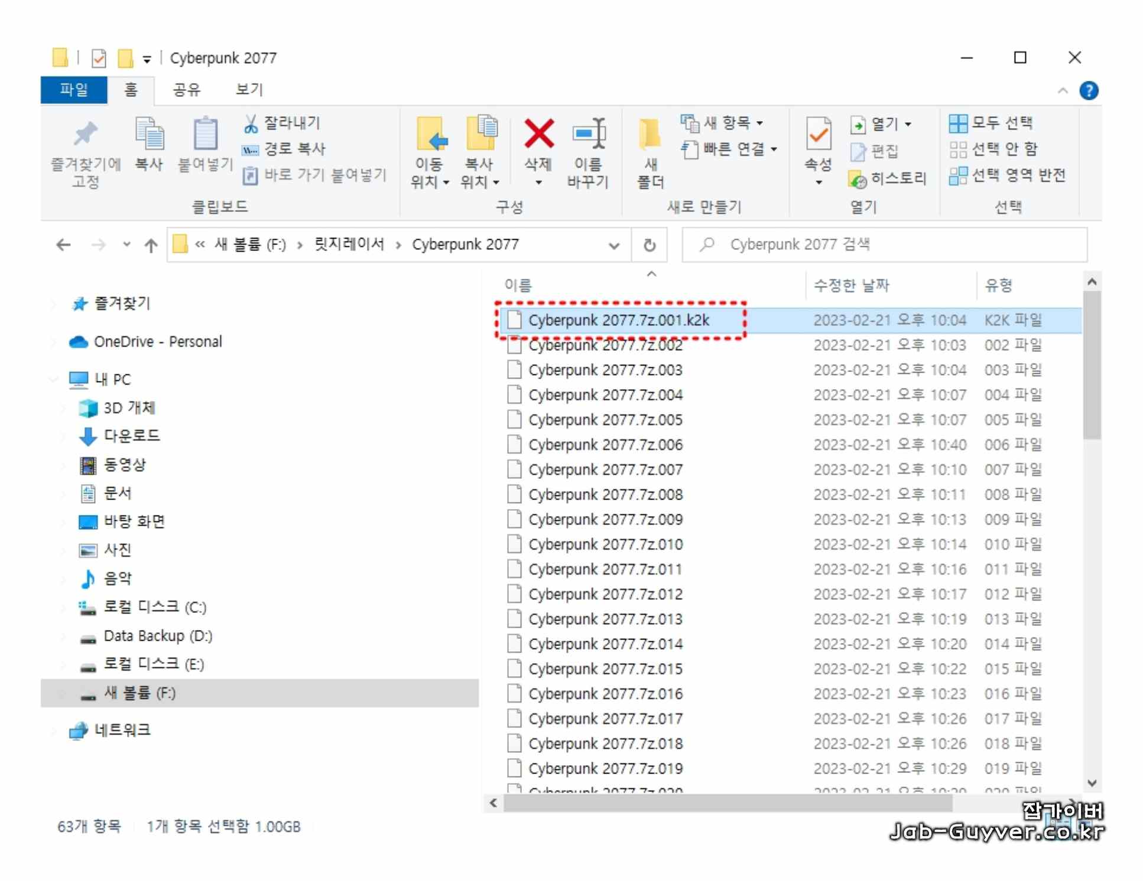Expand the 내 PC tree node
This screenshot has height=881, width=1143.
(54, 379)
